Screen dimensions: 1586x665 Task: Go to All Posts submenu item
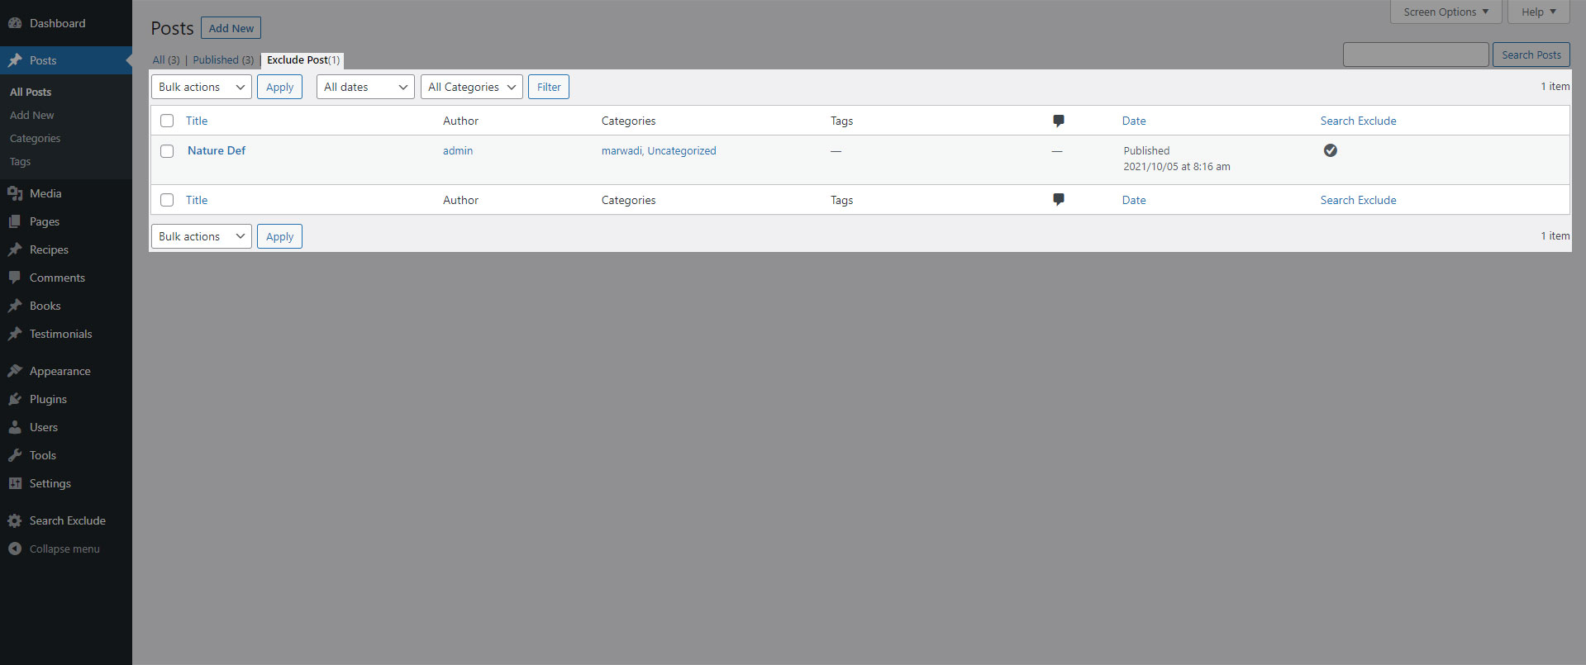point(31,92)
